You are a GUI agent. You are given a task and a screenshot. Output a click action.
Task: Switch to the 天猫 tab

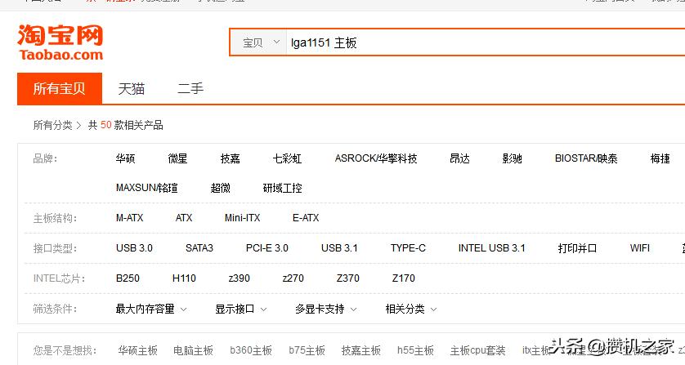(x=131, y=89)
